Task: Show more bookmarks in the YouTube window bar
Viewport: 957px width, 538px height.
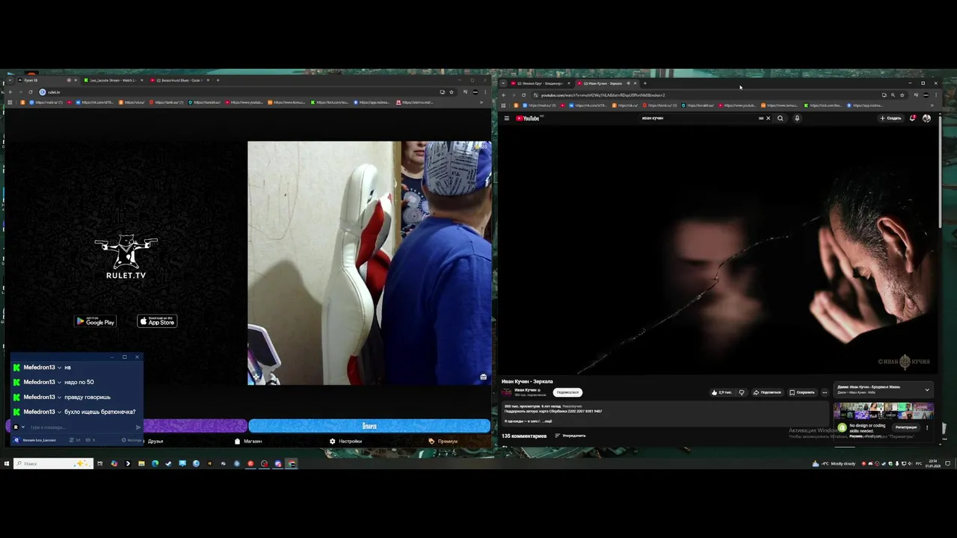Action: click(x=932, y=105)
